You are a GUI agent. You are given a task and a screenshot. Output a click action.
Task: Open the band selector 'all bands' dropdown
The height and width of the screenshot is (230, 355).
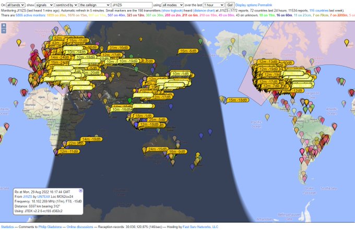coord(15,5)
